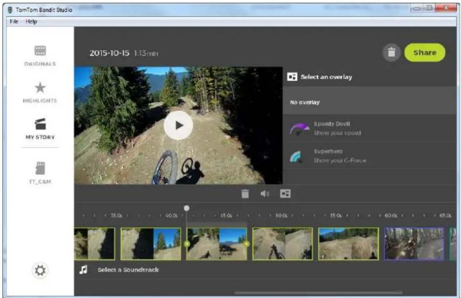Click the 50.0s mark on timeline ruler
The width and height of the screenshot is (461, 298).
pyautogui.click(x=281, y=216)
